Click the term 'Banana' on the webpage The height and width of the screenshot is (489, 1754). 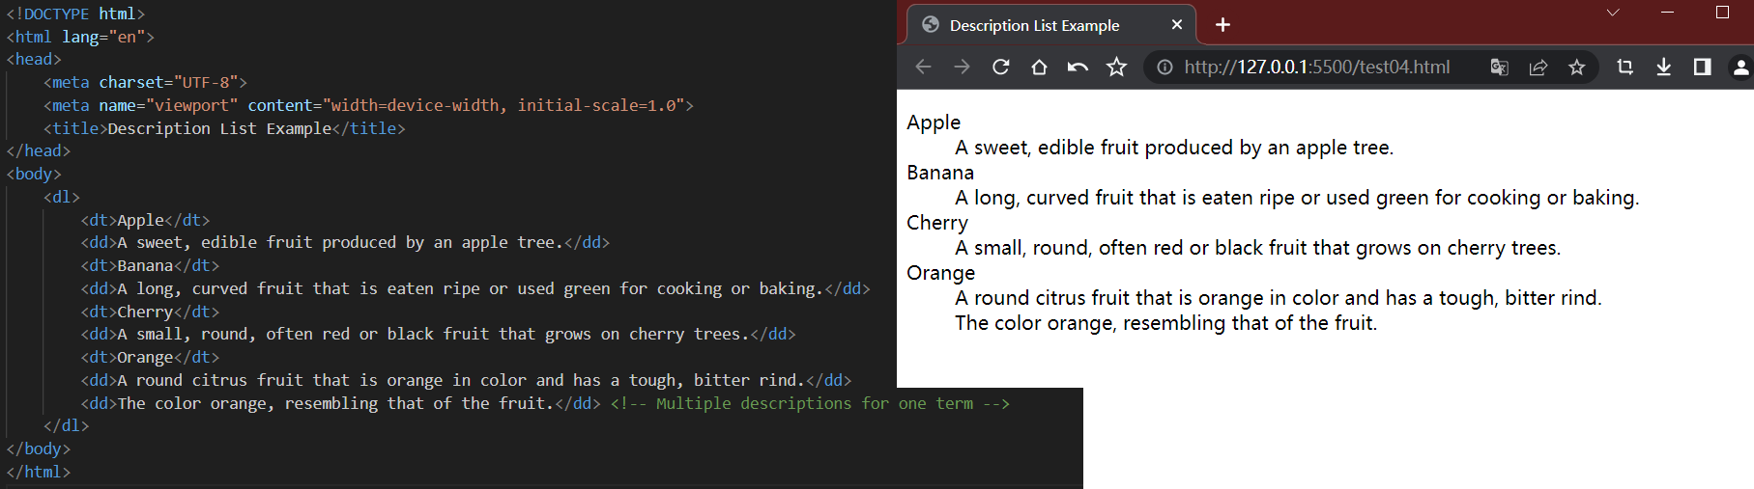[940, 173]
